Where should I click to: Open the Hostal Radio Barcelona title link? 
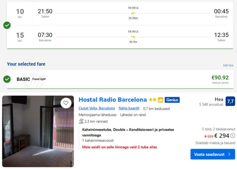[113, 100]
